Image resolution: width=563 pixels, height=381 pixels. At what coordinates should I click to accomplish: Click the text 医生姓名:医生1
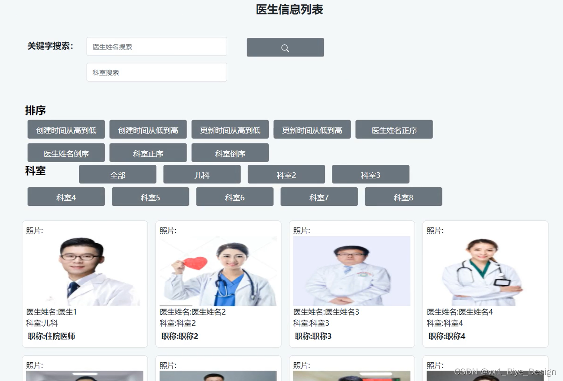pyautogui.click(x=51, y=312)
